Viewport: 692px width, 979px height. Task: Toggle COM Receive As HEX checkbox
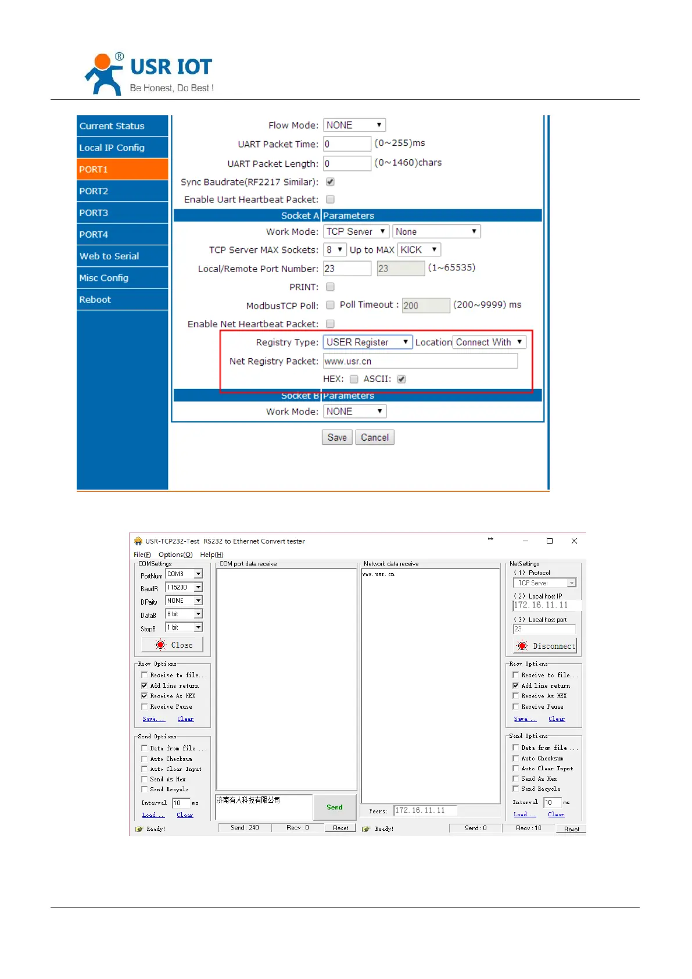coord(144,696)
